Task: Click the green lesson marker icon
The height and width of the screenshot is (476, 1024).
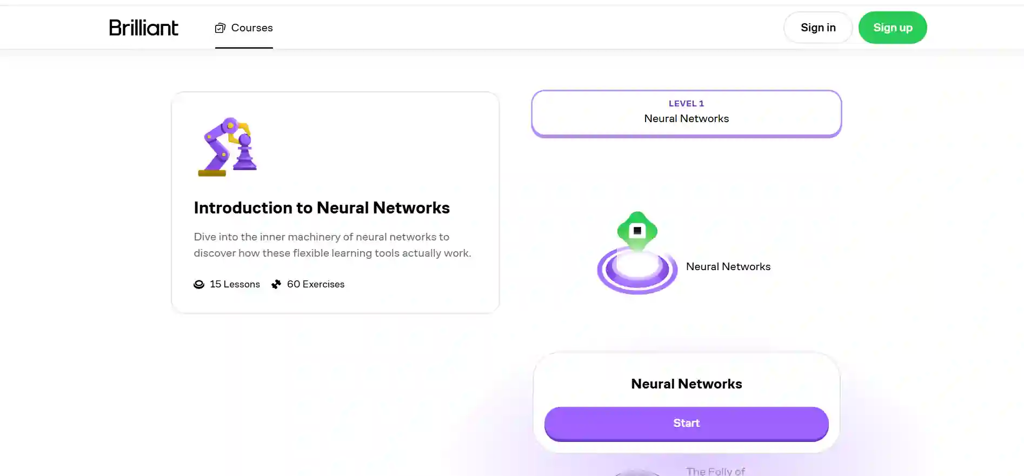Action: [x=637, y=231]
